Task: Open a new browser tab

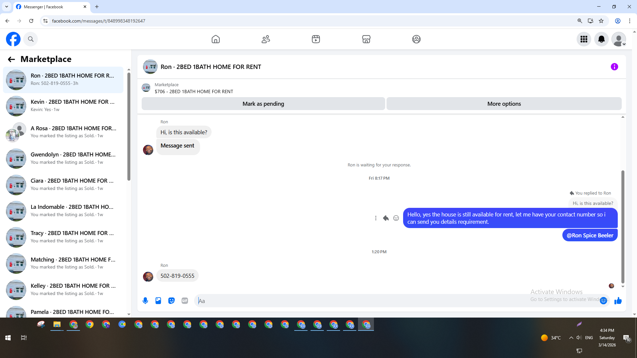Action: 97,7
